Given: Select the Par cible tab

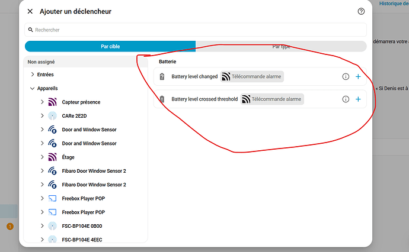Looking at the screenshot, I should coord(110,46).
